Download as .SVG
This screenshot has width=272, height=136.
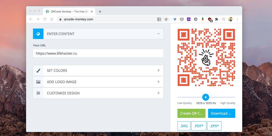click(184, 126)
